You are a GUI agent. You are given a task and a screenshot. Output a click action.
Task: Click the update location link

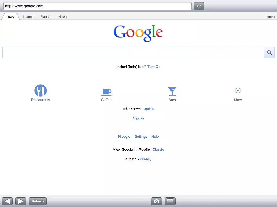[x=149, y=109]
